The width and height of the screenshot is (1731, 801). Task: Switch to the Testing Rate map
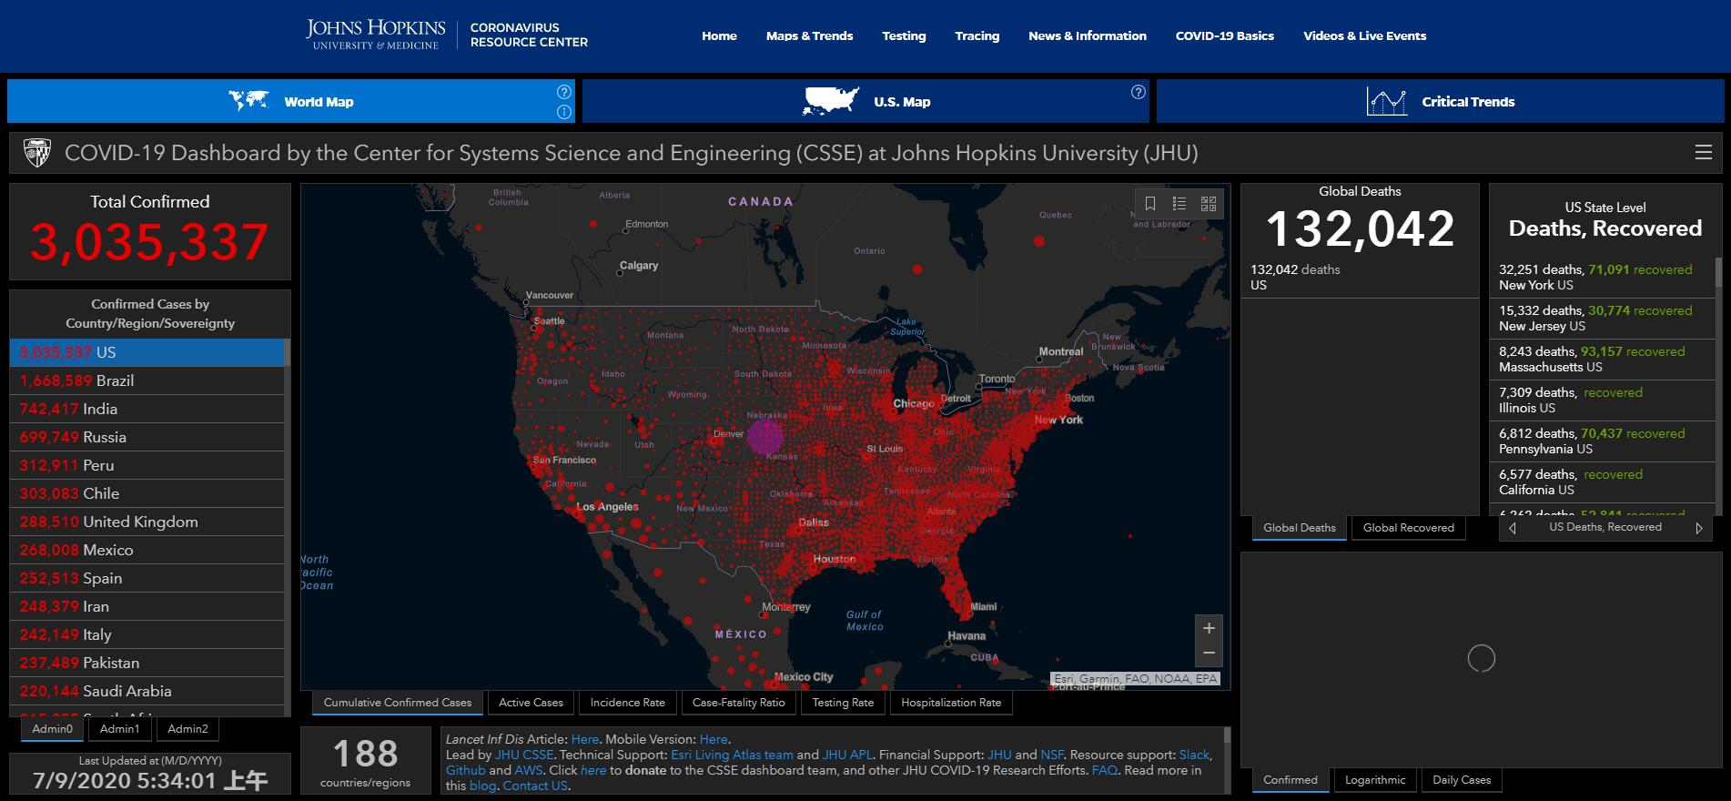click(x=843, y=703)
